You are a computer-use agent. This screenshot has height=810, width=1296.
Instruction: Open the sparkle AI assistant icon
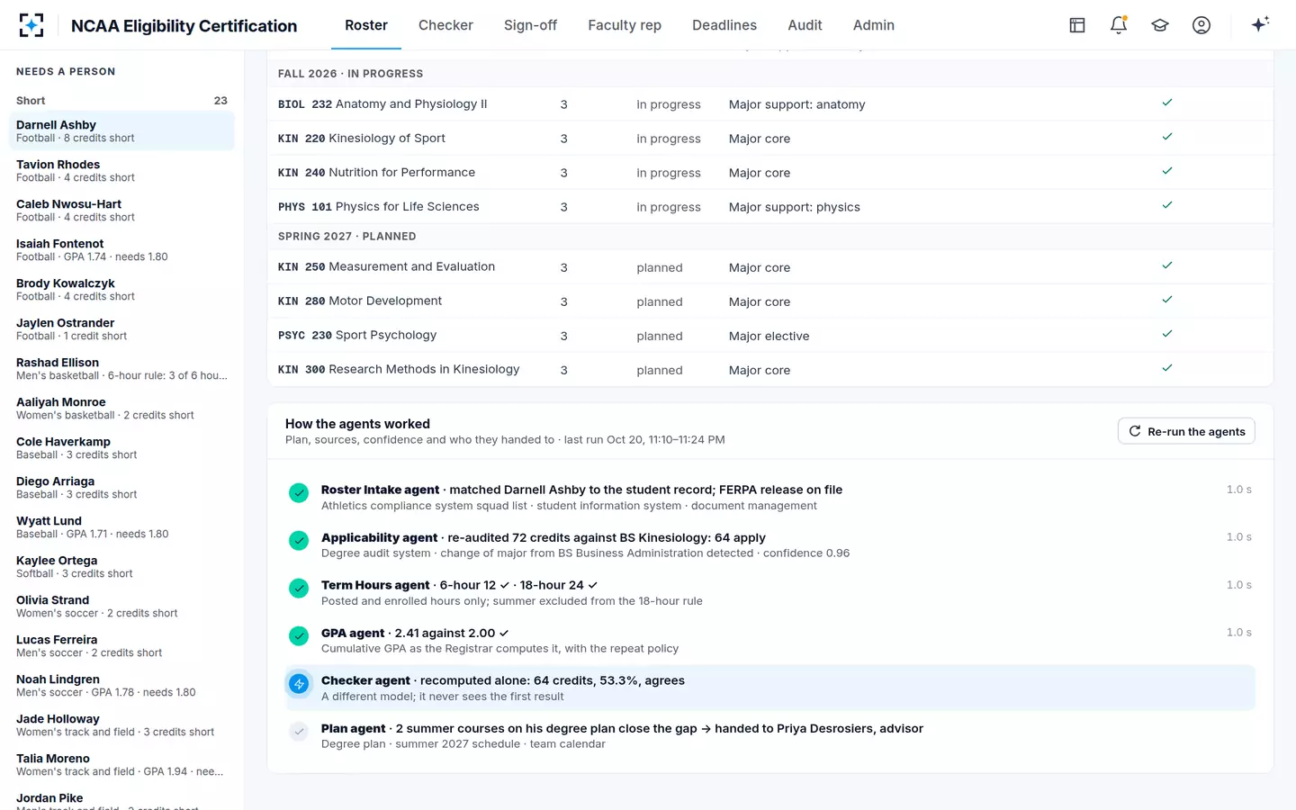(1260, 24)
